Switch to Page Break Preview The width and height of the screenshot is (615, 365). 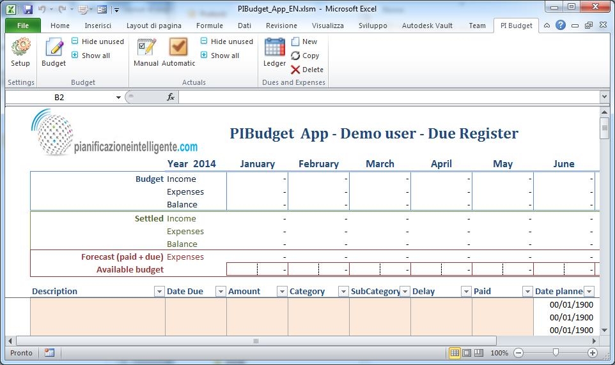[478, 353]
